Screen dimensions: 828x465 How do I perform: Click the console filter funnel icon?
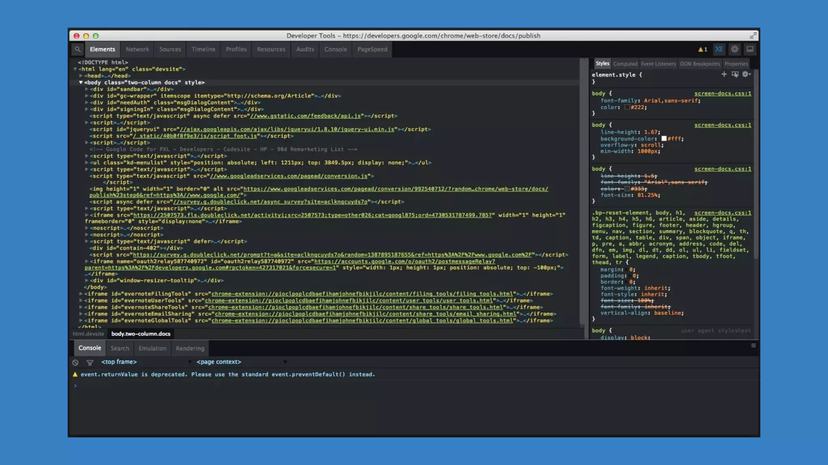90,362
